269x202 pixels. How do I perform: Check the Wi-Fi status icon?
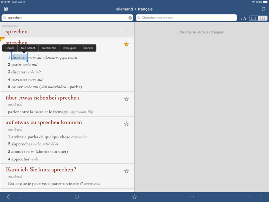(253, 2)
